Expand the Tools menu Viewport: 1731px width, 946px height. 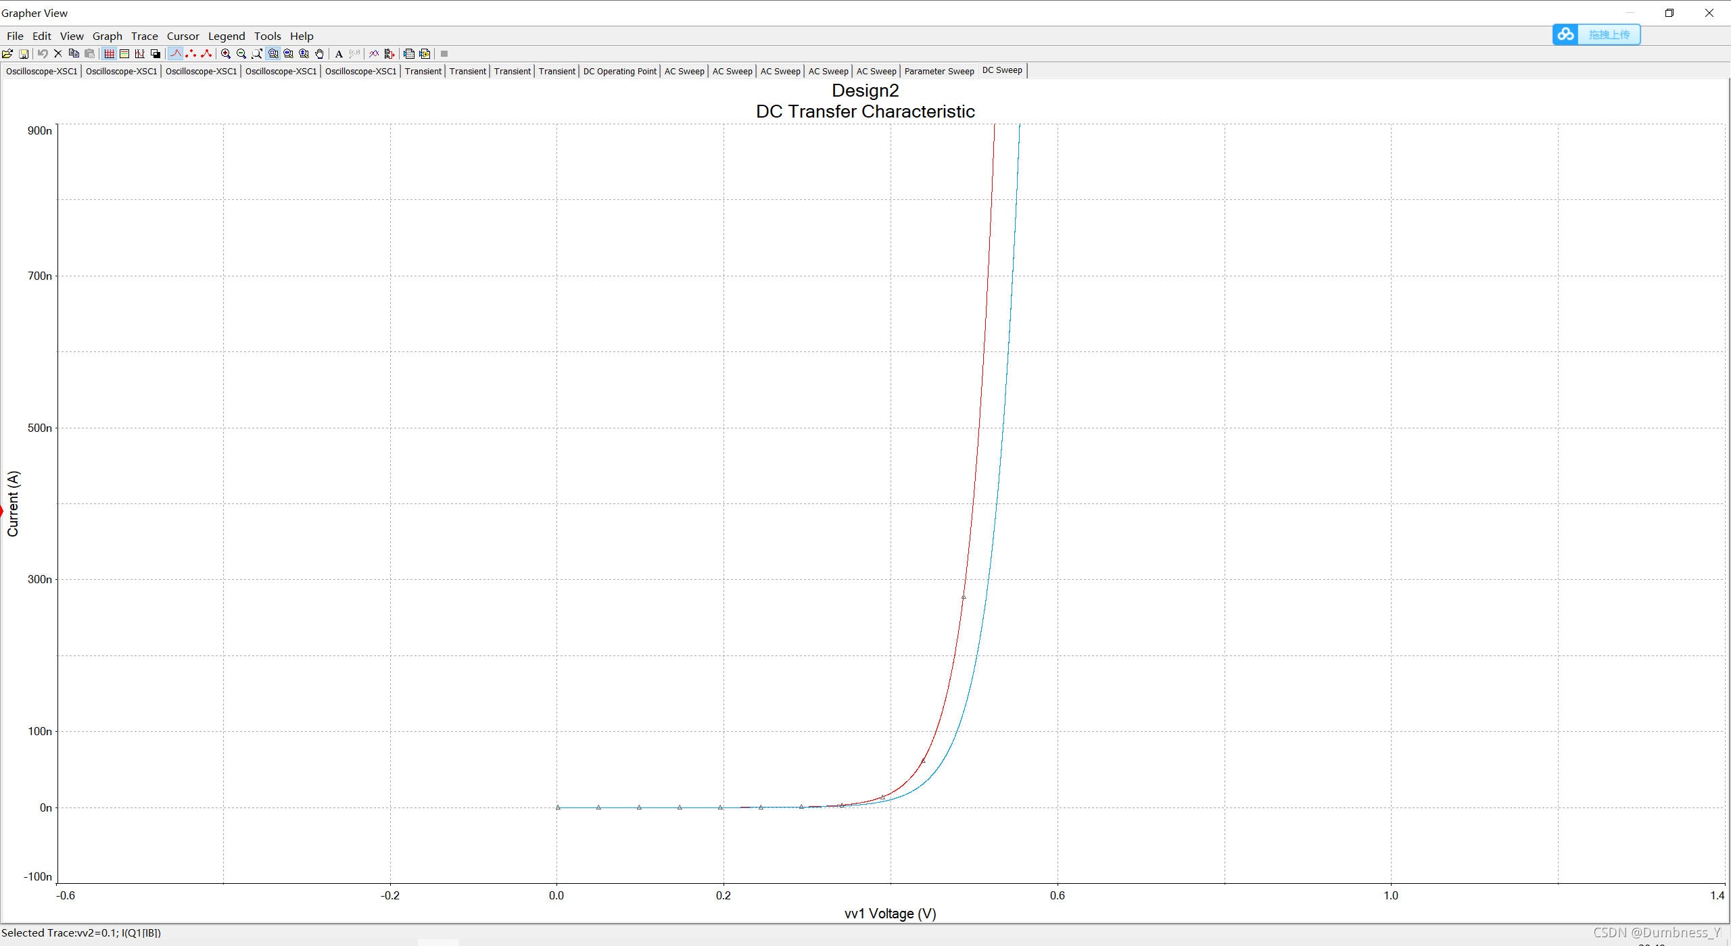(x=267, y=36)
